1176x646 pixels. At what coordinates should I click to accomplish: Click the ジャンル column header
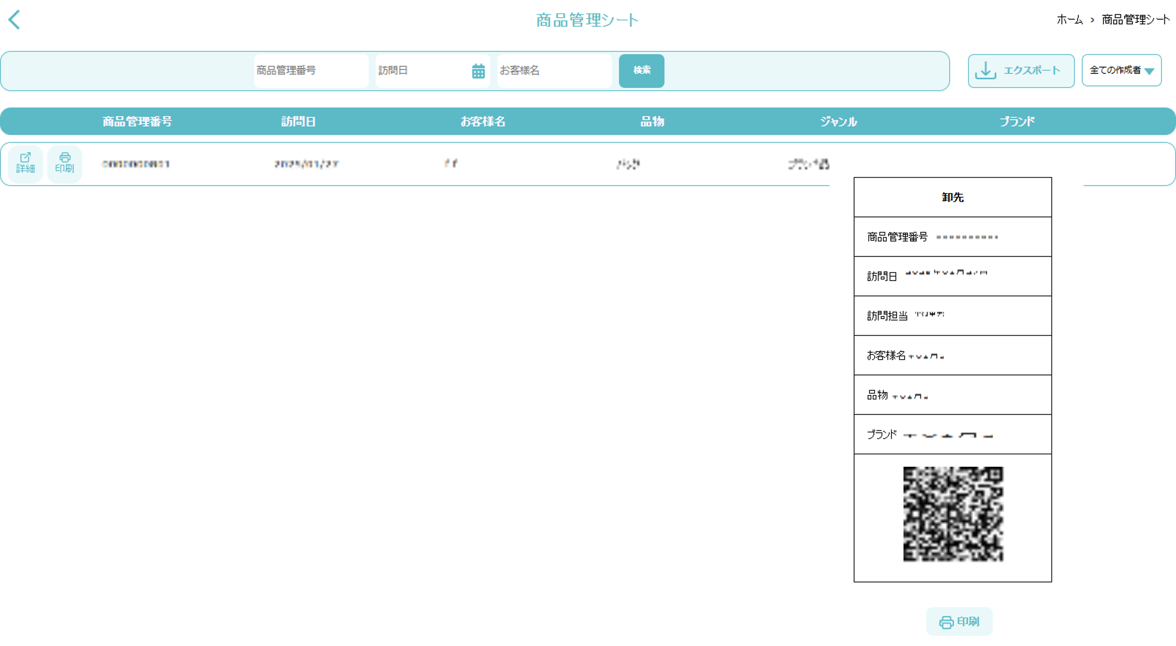(x=838, y=121)
